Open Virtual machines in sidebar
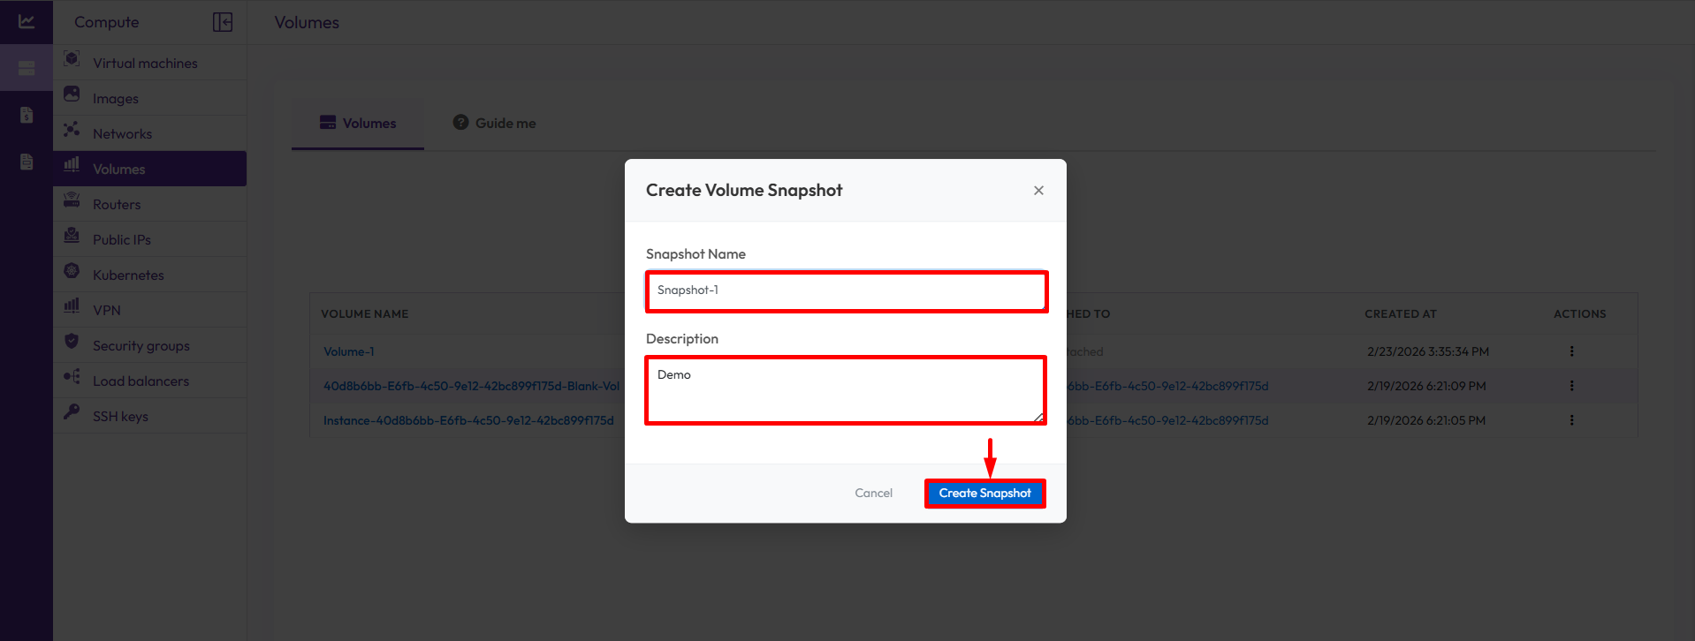 [145, 64]
